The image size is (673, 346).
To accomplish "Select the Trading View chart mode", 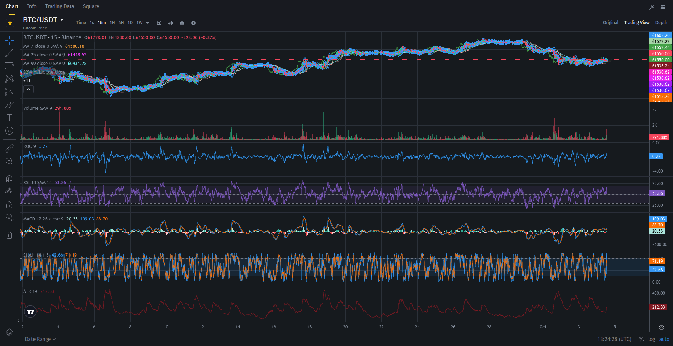I will 637,23.
